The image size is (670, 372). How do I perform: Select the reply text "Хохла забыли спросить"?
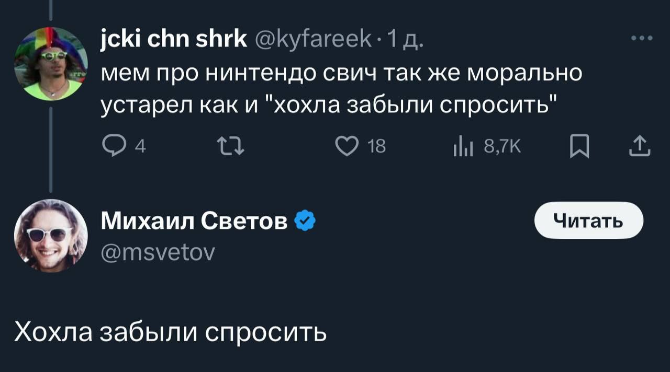(170, 331)
